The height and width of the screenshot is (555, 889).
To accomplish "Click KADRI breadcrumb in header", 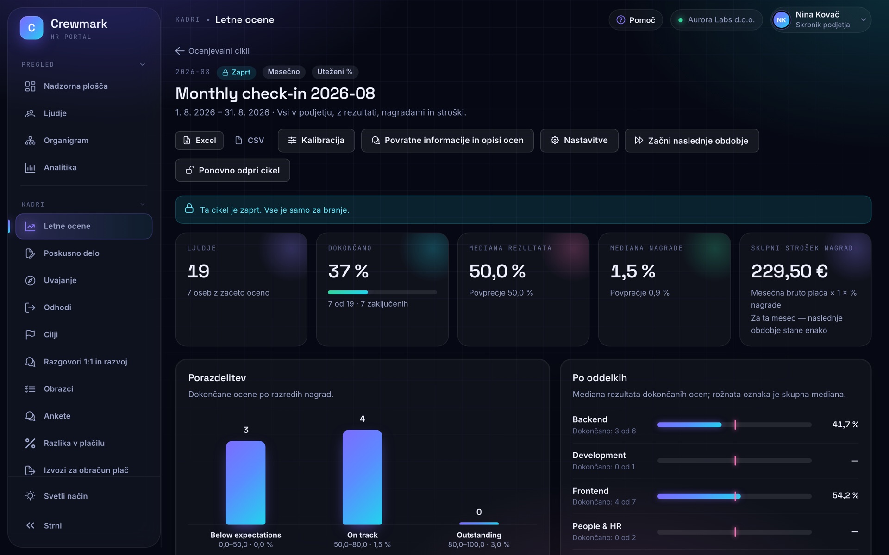I will [x=188, y=19].
